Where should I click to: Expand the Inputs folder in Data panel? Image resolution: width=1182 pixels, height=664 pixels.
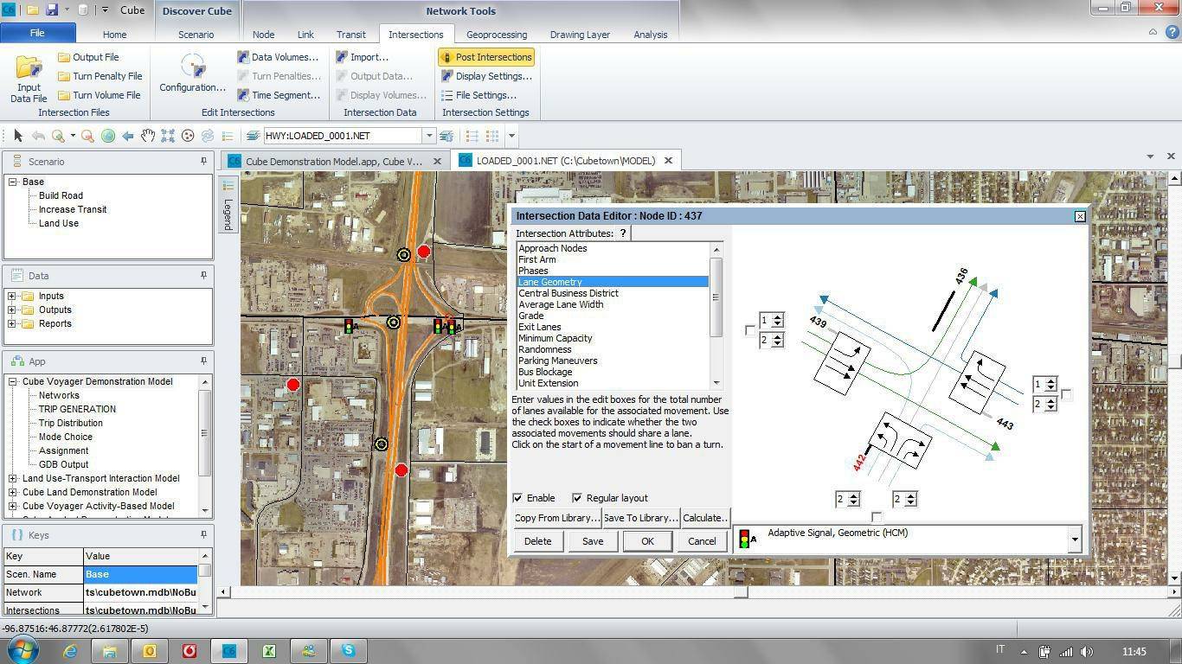12,296
